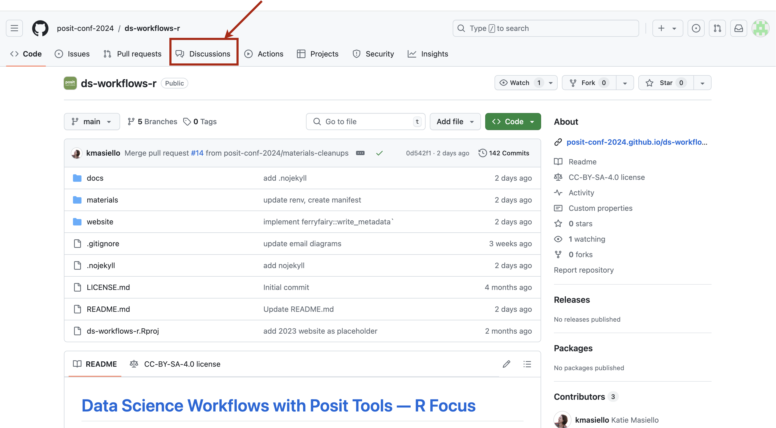The height and width of the screenshot is (428, 776).
Task: Switch to CC-BY-SA-4.0 license tab
Action: [x=175, y=364]
